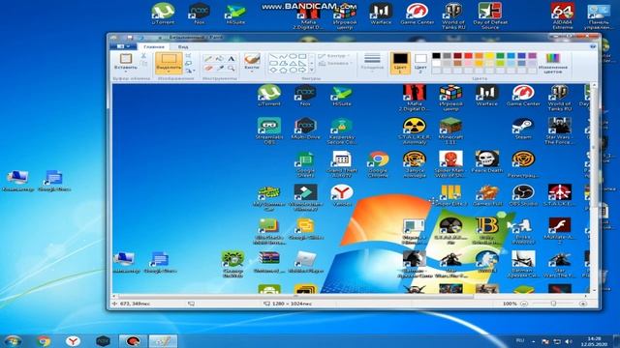The width and height of the screenshot is (620, 348).
Task: Choose the red swatch in the palette
Action: tap(468, 56)
